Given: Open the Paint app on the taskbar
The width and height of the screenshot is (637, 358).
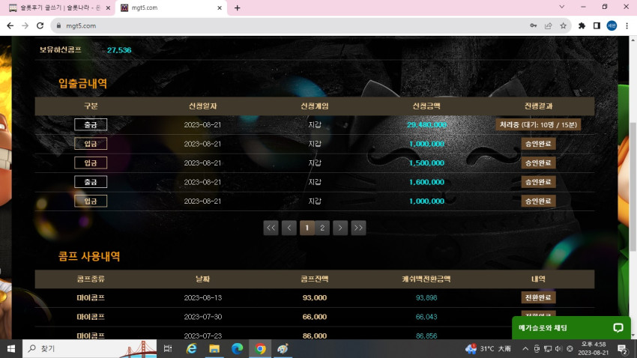Looking at the screenshot, I should 283,349.
